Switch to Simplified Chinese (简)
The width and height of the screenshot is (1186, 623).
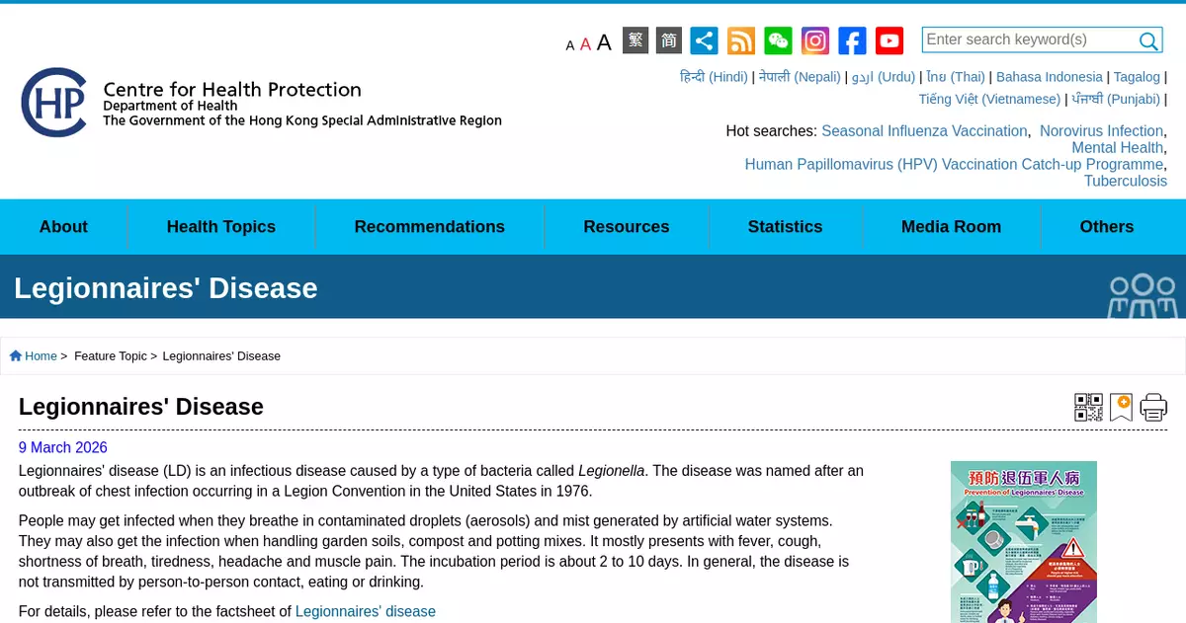(x=669, y=40)
